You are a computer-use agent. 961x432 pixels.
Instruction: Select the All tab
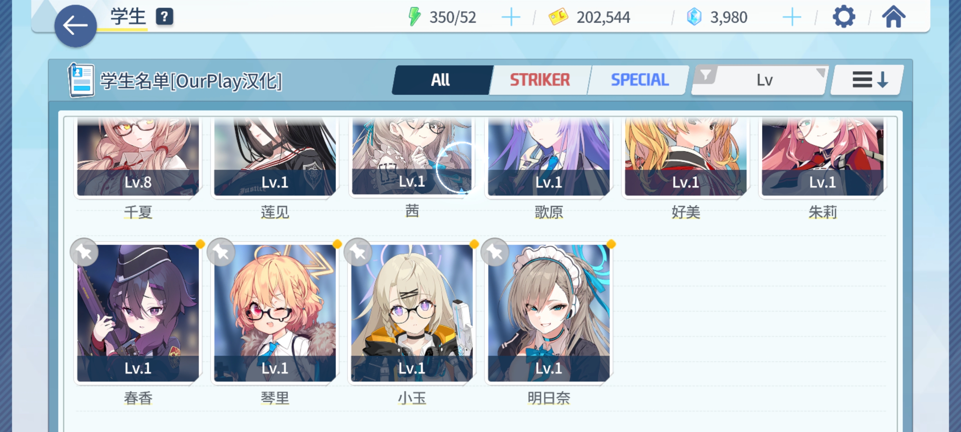click(441, 80)
